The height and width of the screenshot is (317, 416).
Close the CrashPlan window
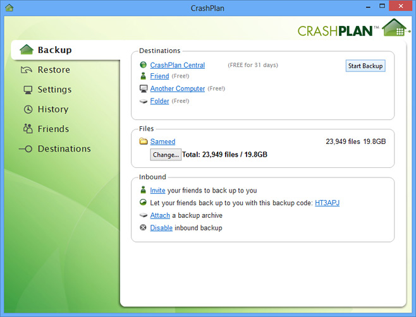pos(401,6)
